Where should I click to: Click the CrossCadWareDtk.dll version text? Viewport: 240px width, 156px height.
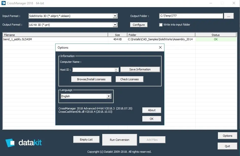[85, 112]
